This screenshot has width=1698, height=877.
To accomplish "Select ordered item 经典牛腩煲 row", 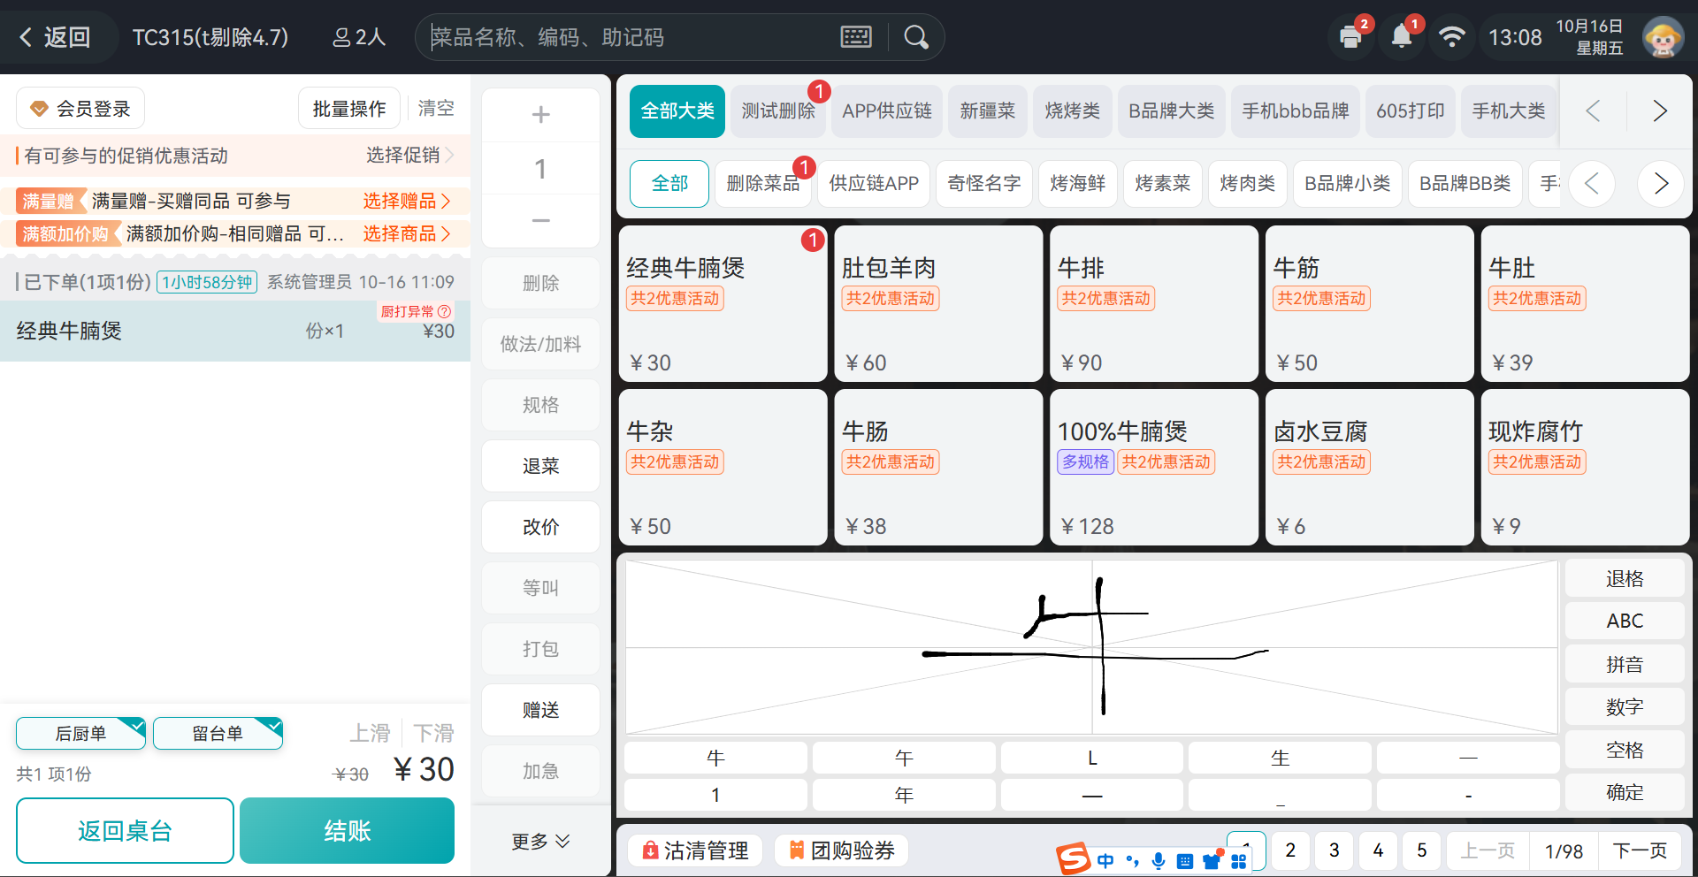I will click(x=235, y=331).
